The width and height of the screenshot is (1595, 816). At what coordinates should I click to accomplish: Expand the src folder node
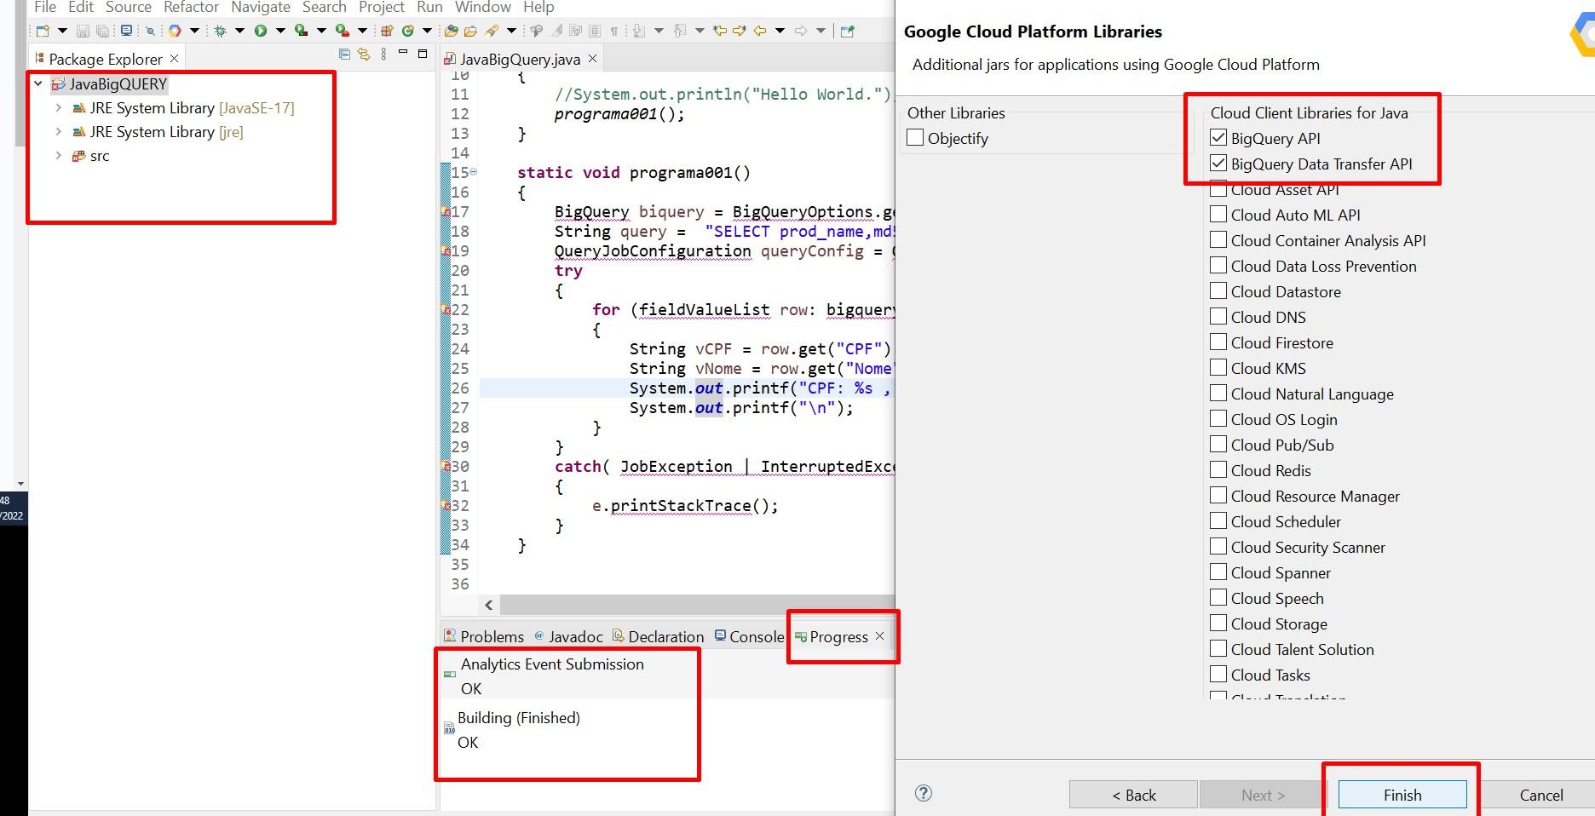pos(58,156)
